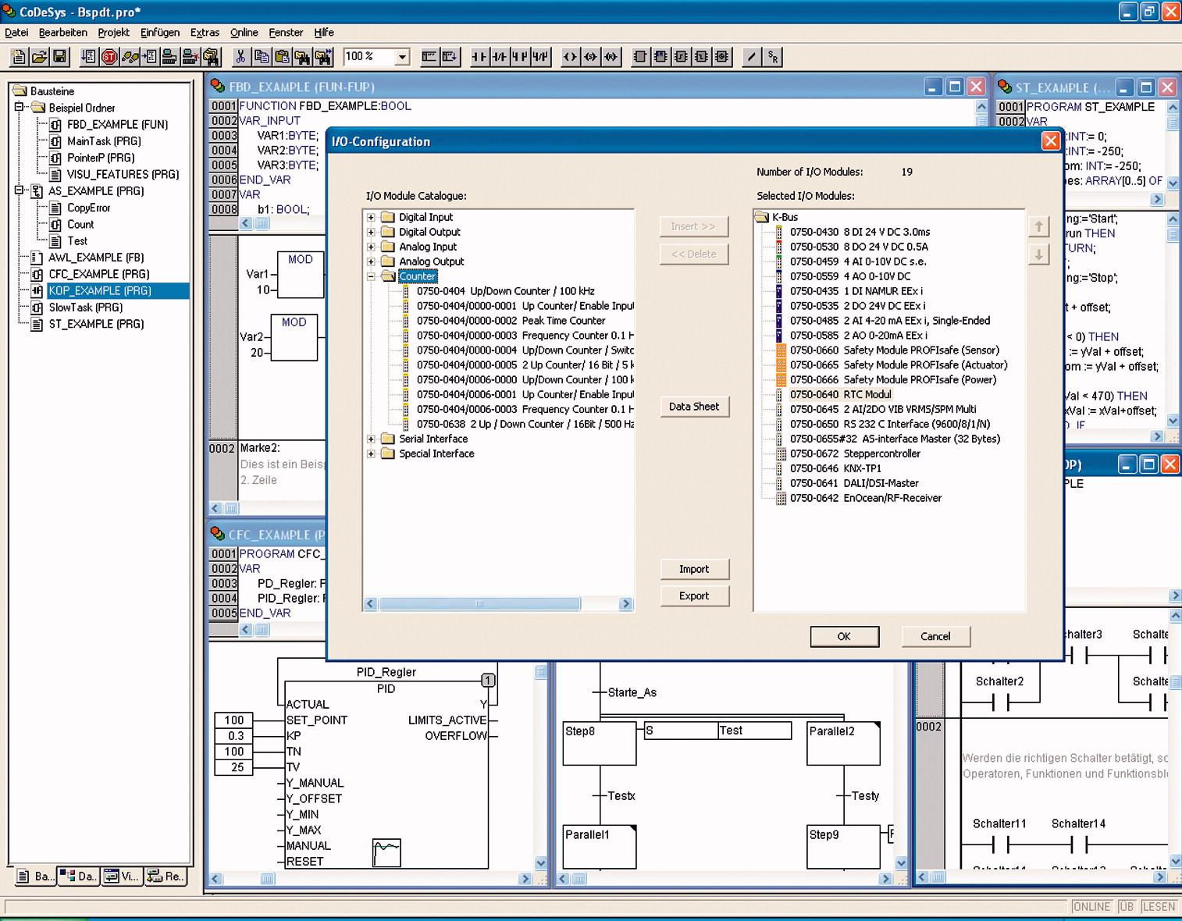The width and height of the screenshot is (1182, 921).
Task: Click the New file icon
Action: tap(18, 56)
